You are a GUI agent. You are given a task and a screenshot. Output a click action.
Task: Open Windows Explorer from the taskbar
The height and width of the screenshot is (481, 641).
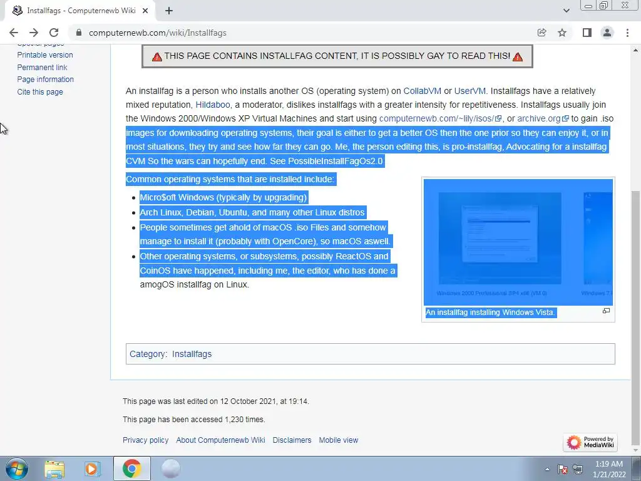54,469
